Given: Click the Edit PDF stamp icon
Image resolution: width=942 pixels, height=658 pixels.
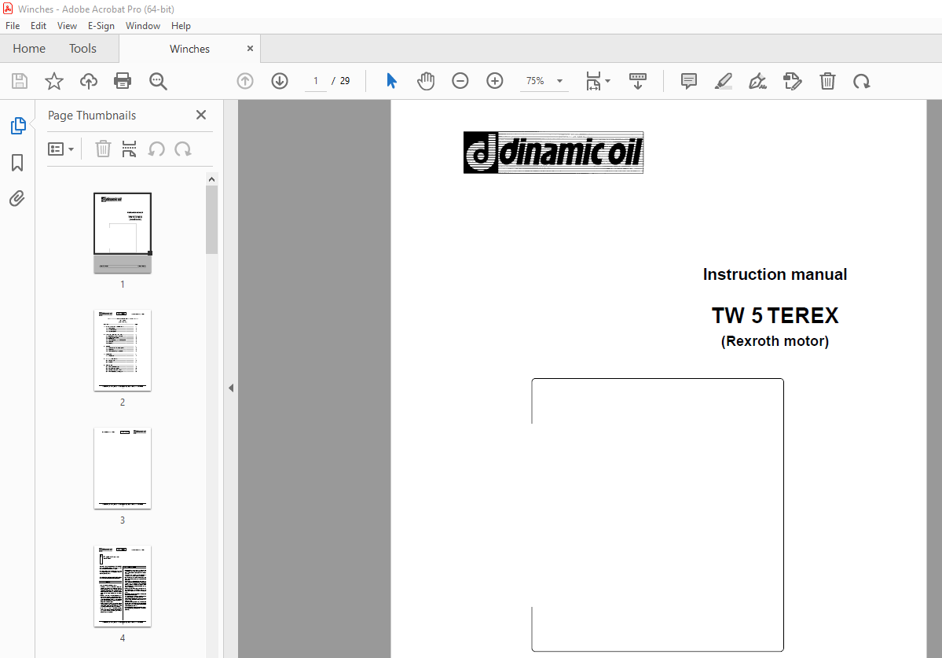Looking at the screenshot, I should click(793, 81).
